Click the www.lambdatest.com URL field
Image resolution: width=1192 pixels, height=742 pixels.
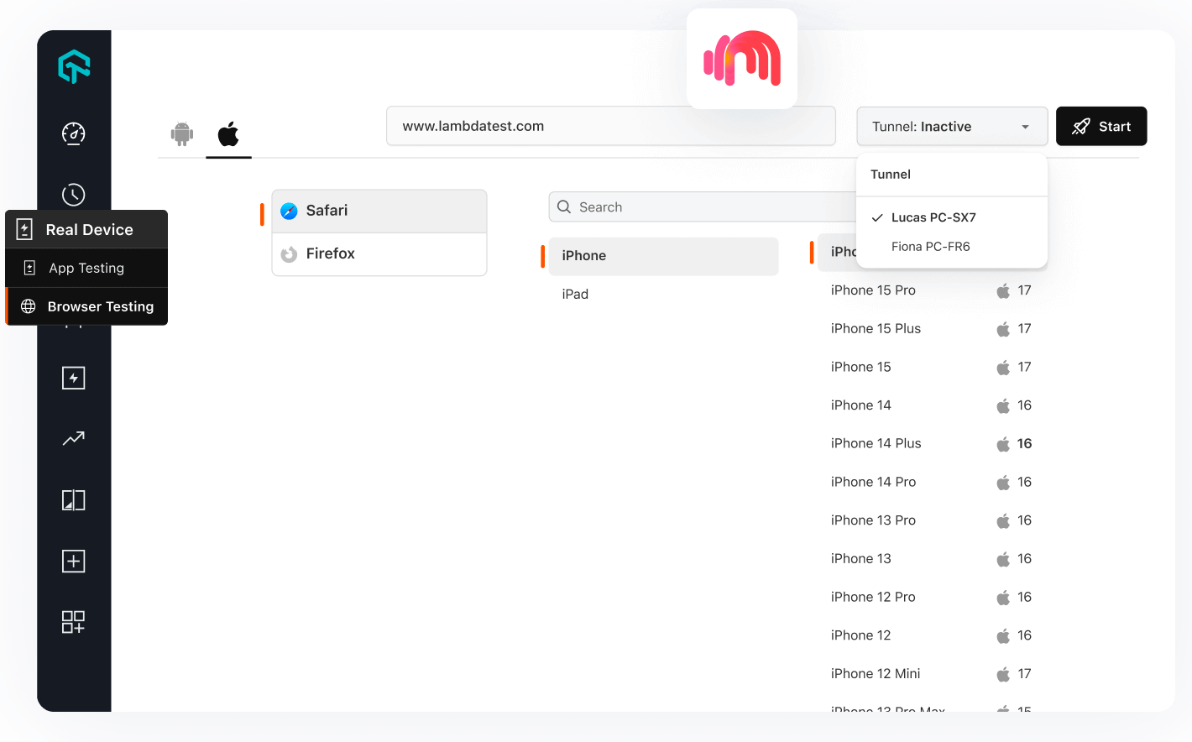(611, 125)
